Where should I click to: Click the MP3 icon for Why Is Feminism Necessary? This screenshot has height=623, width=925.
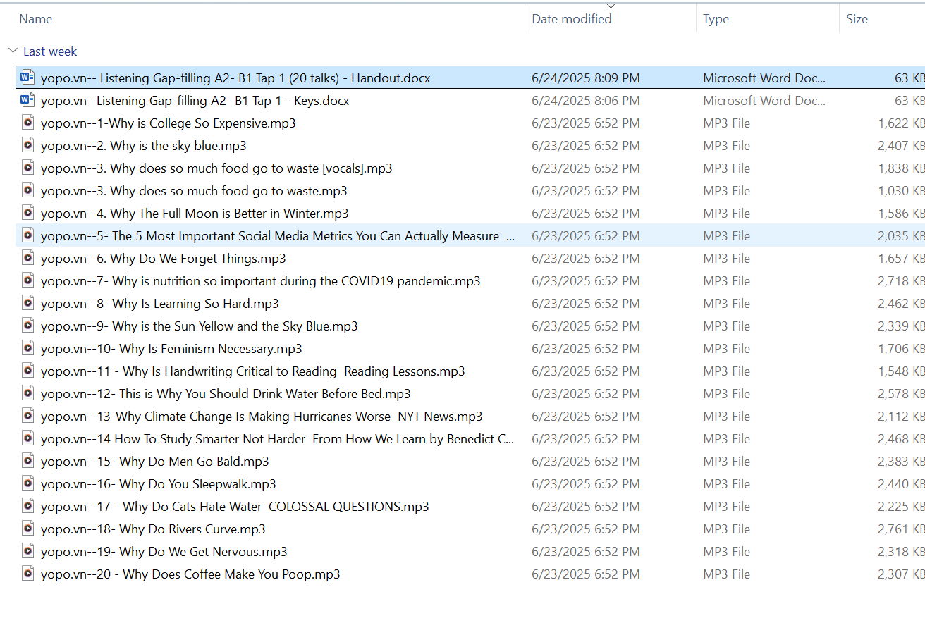click(x=27, y=348)
